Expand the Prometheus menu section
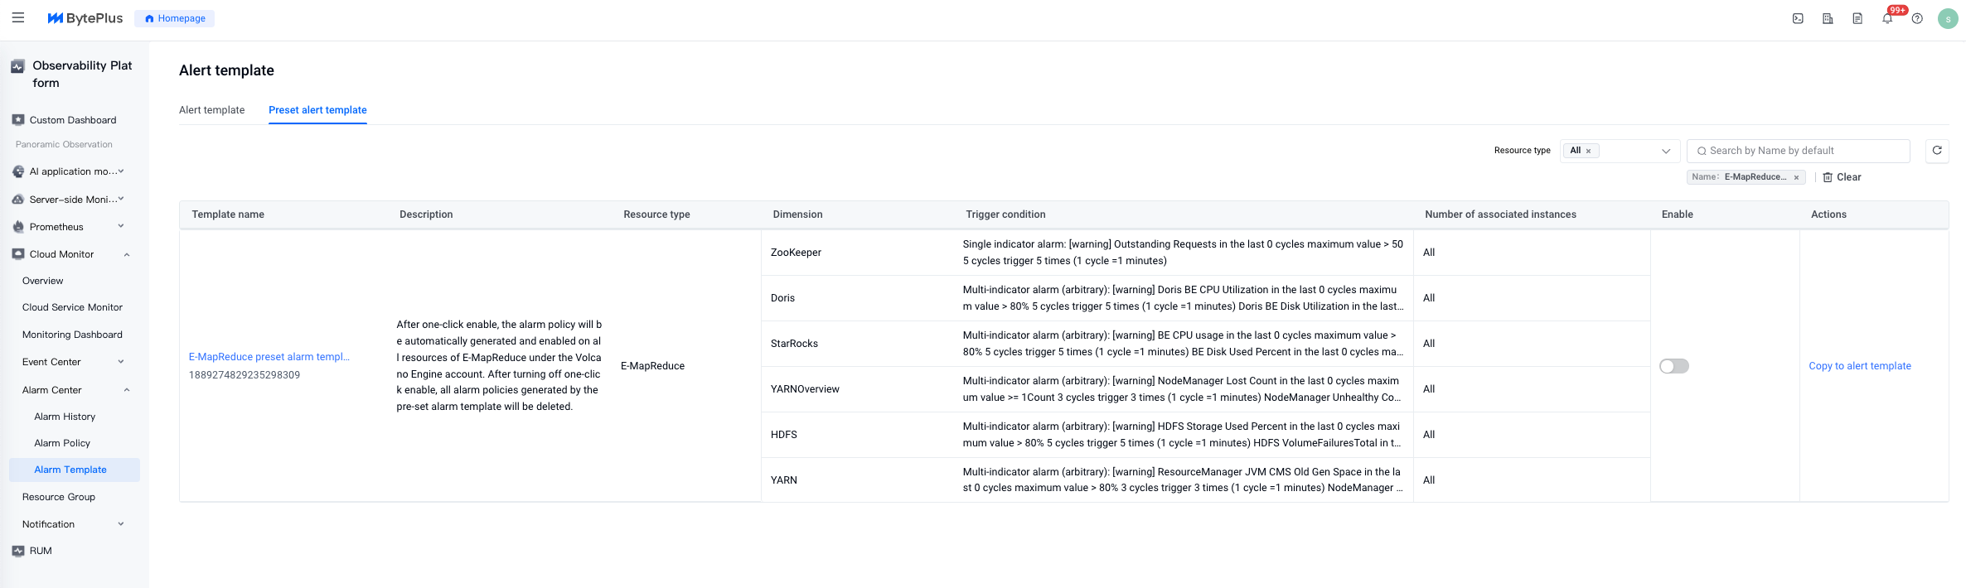Image resolution: width=1966 pixels, height=588 pixels. tap(121, 226)
